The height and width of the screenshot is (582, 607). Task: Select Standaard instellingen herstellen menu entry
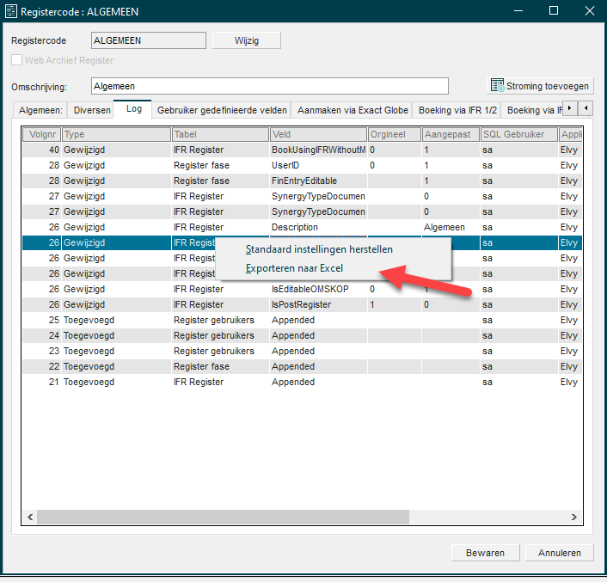click(x=319, y=249)
